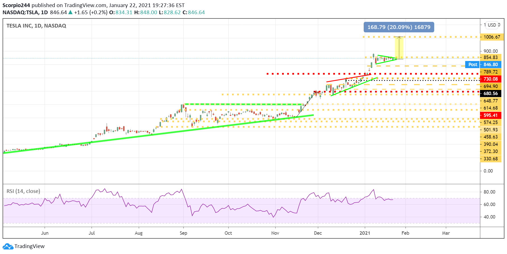Click the 846.80 post-market price label

tap(491, 65)
